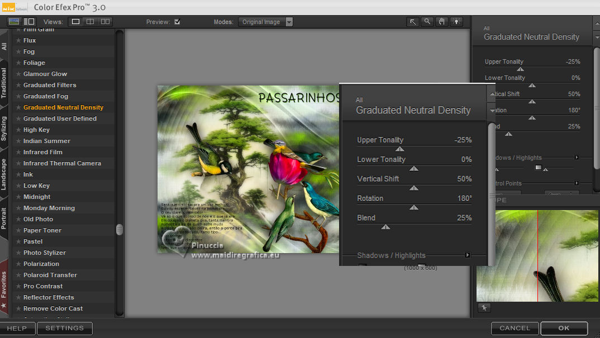Toggle the Preview checkbox
This screenshot has width=600, height=338.
pos(177,22)
